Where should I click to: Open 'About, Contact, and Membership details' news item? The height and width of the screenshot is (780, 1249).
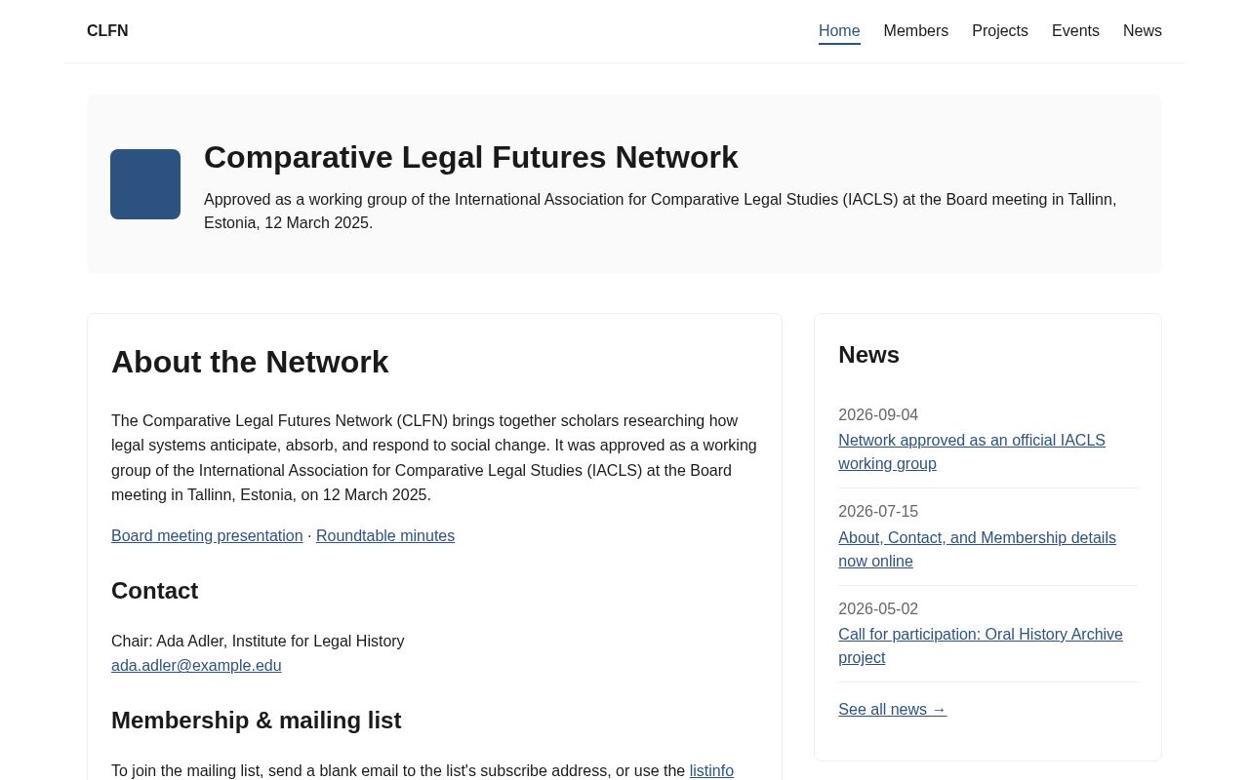(x=977, y=550)
